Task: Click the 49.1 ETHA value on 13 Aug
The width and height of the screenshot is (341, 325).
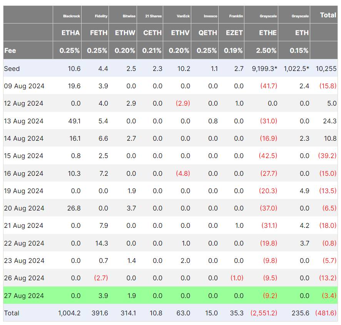Action: pos(74,121)
